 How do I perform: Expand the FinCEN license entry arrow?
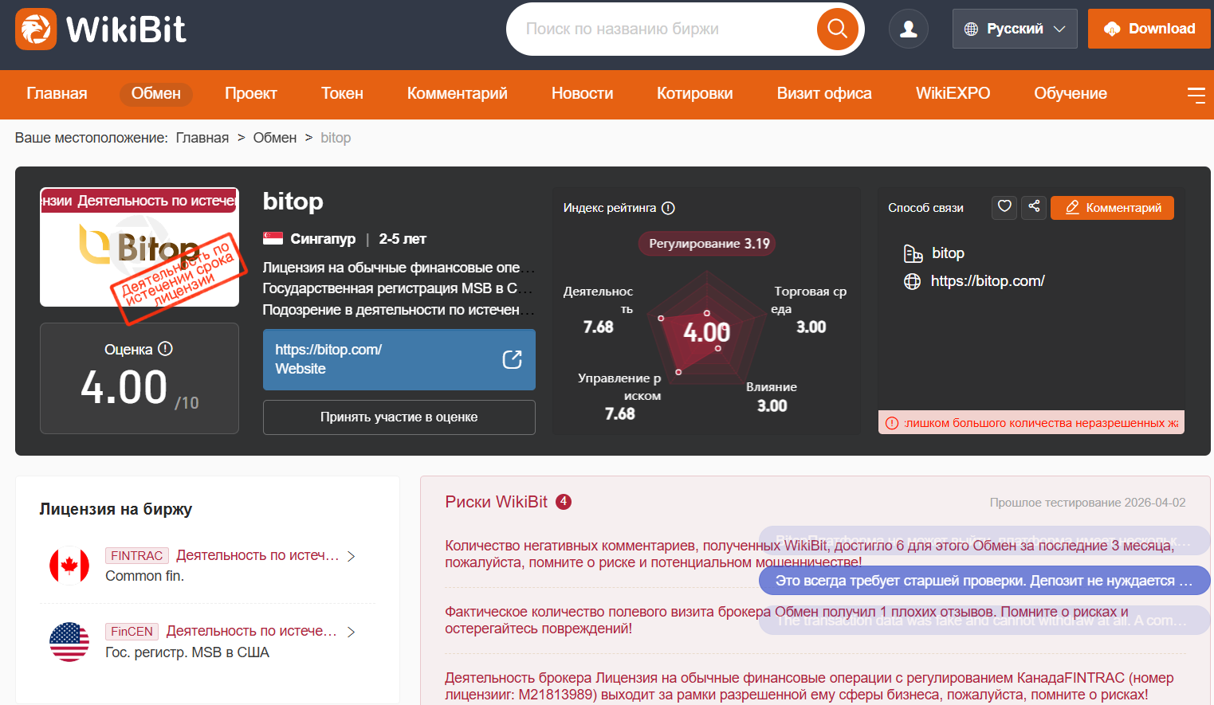coord(351,632)
